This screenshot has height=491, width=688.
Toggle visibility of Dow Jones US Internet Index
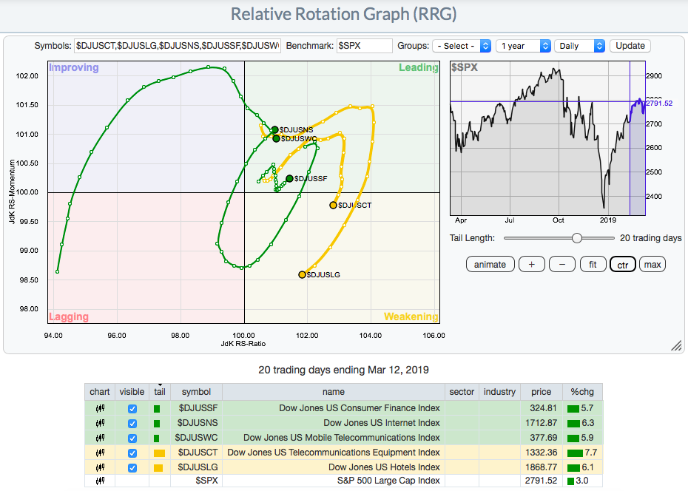click(x=132, y=423)
